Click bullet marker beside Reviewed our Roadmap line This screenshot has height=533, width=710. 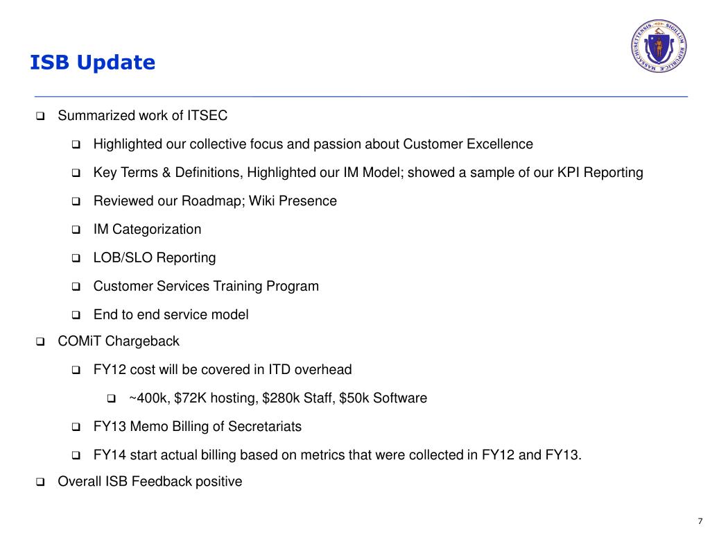coord(76,202)
